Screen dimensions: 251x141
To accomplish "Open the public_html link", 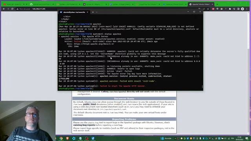I will (x=89, y=104).
